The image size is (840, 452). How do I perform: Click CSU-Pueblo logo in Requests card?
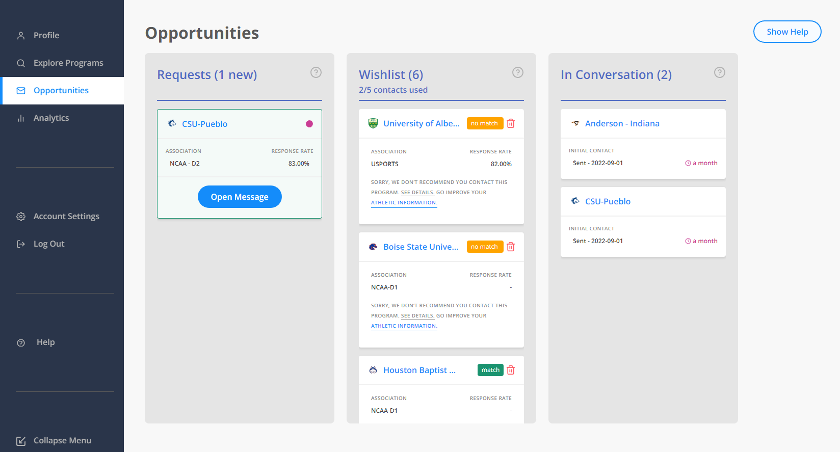[x=172, y=123]
